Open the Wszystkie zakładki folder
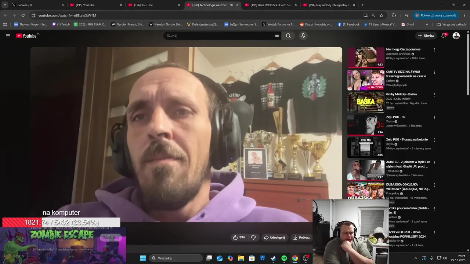This screenshot has width=470, height=264. click(452, 25)
